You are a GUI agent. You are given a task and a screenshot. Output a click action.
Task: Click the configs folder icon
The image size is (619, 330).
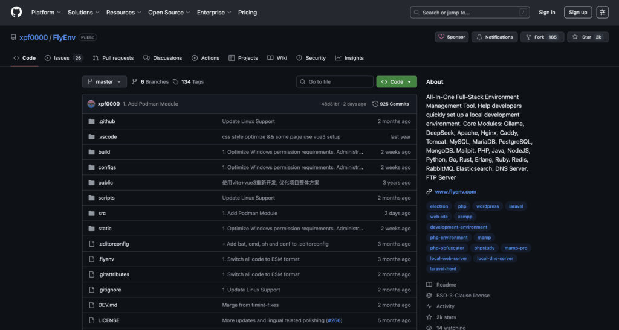(92, 167)
